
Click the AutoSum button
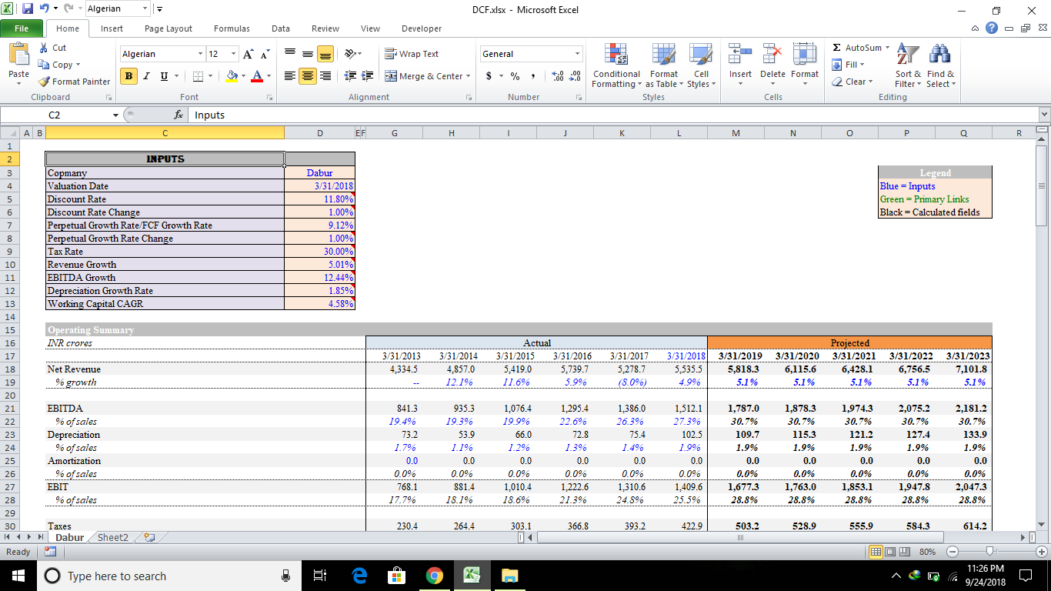[x=857, y=48]
